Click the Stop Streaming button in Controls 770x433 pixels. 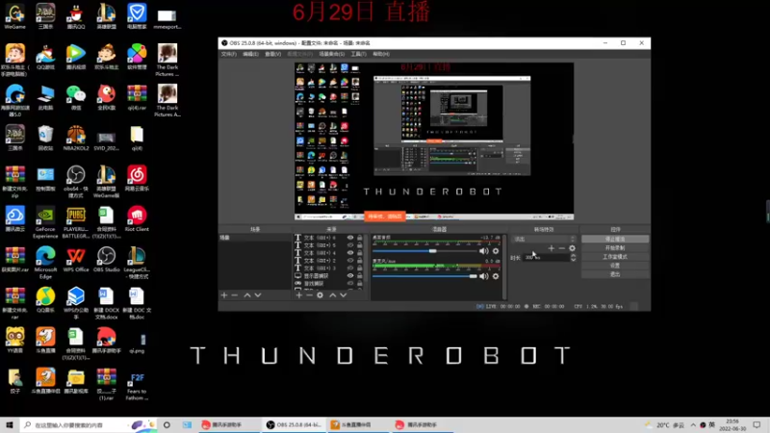(x=615, y=239)
